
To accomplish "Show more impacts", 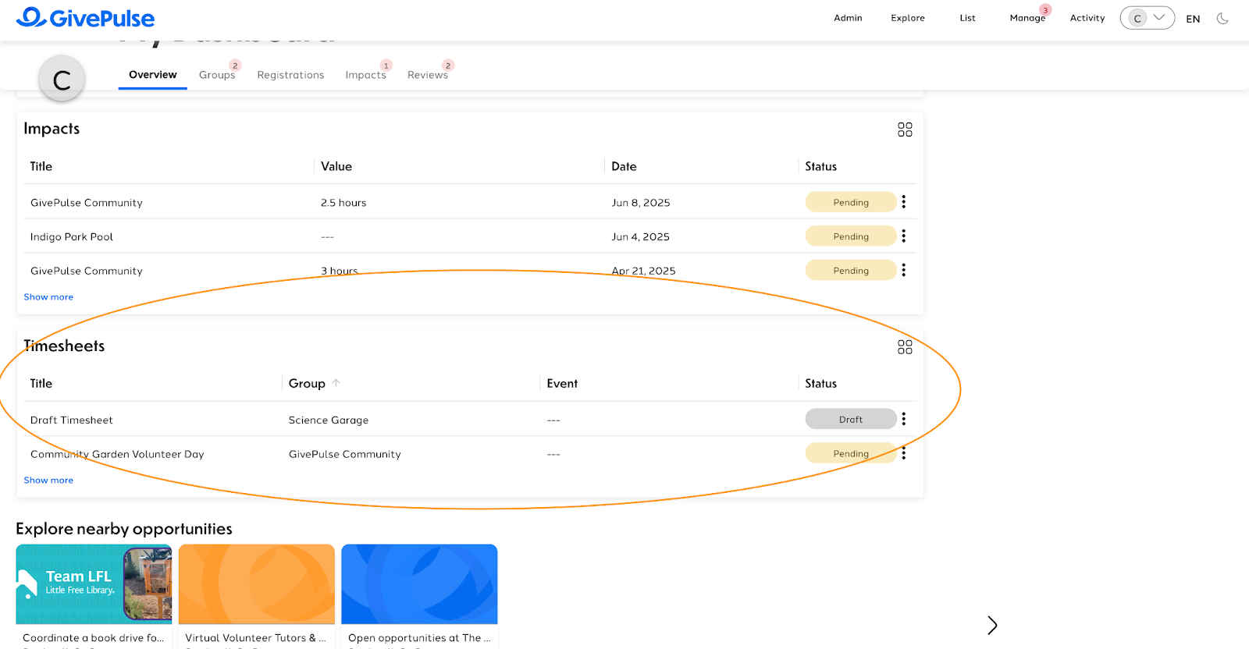I will 48,297.
